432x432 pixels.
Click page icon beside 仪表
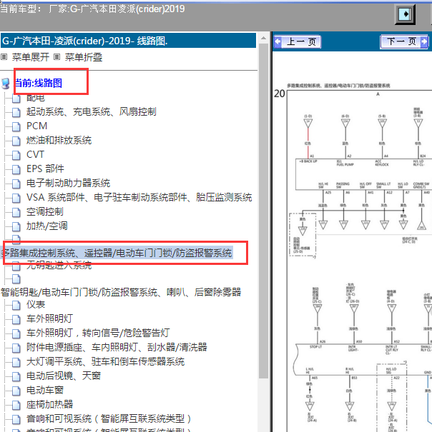[16, 305]
